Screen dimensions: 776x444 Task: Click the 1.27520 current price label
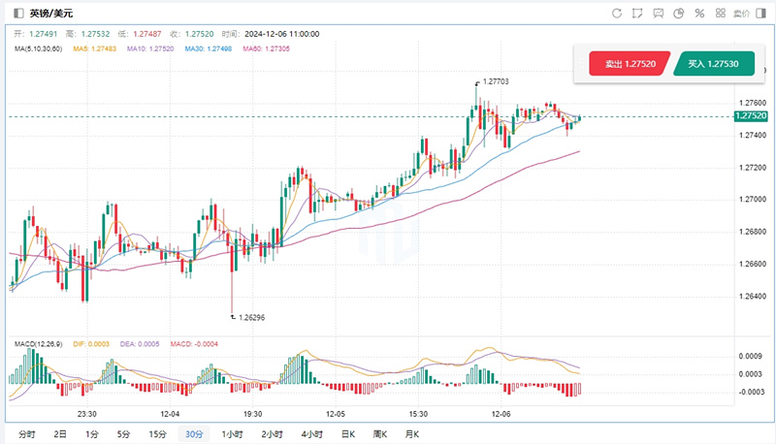752,115
